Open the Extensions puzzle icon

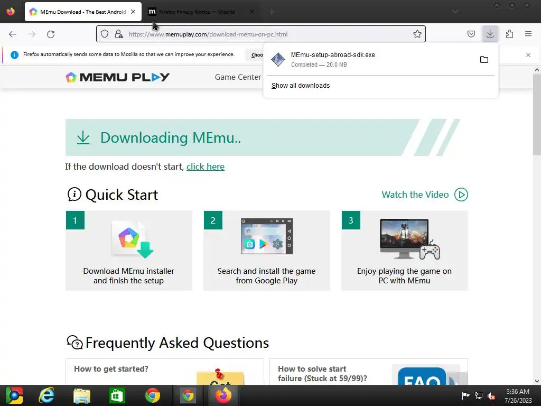[509, 34]
